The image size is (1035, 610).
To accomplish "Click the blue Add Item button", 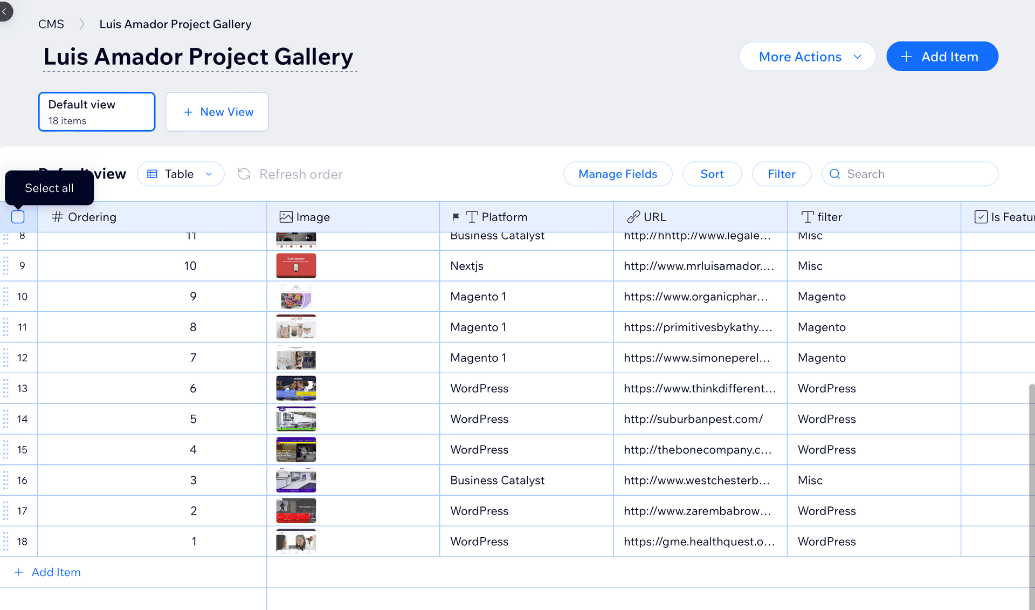I will click(942, 57).
